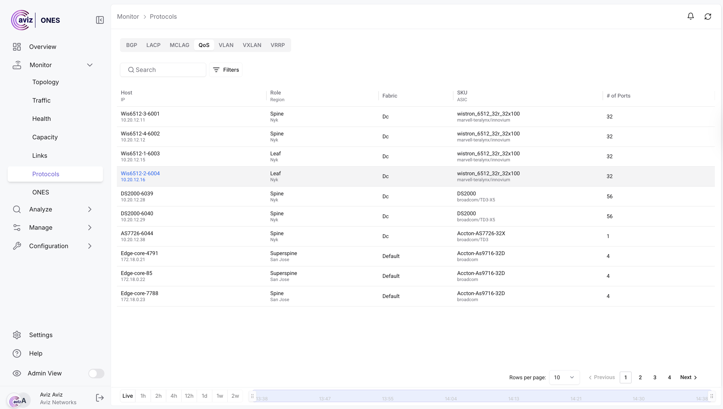Toggle the Admin View switch

click(x=96, y=373)
